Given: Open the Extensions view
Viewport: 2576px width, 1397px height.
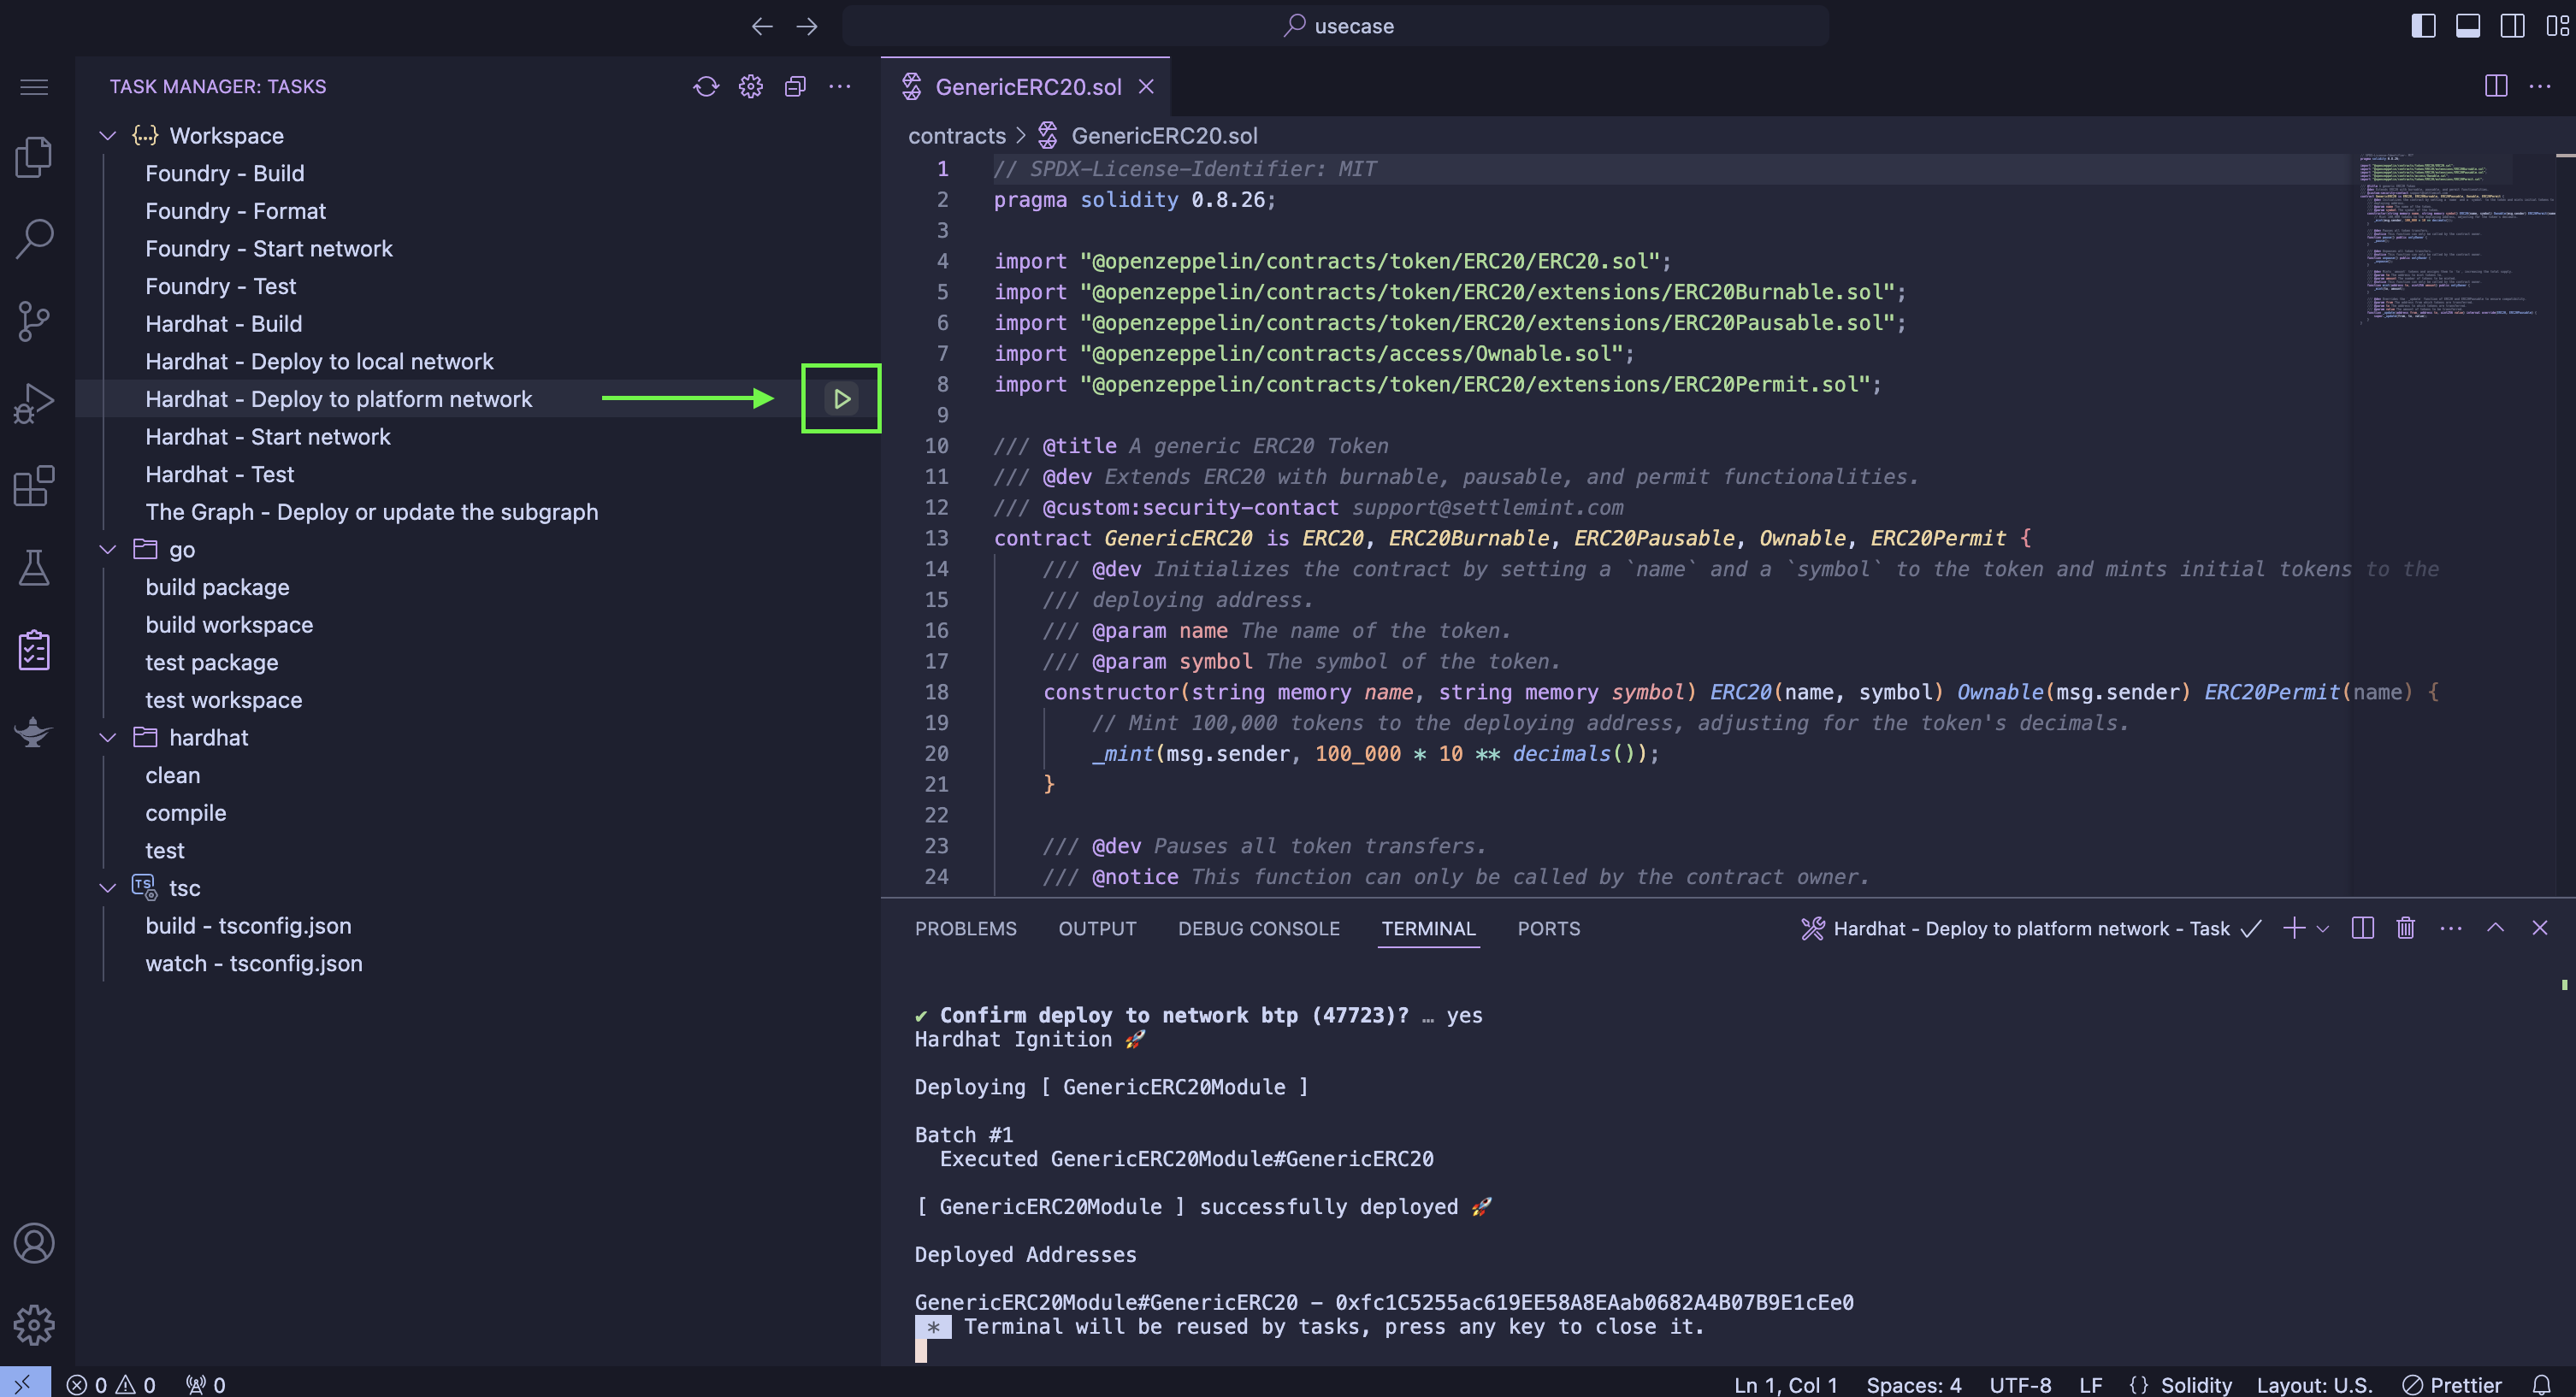Looking at the screenshot, I should tap(34, 486).
